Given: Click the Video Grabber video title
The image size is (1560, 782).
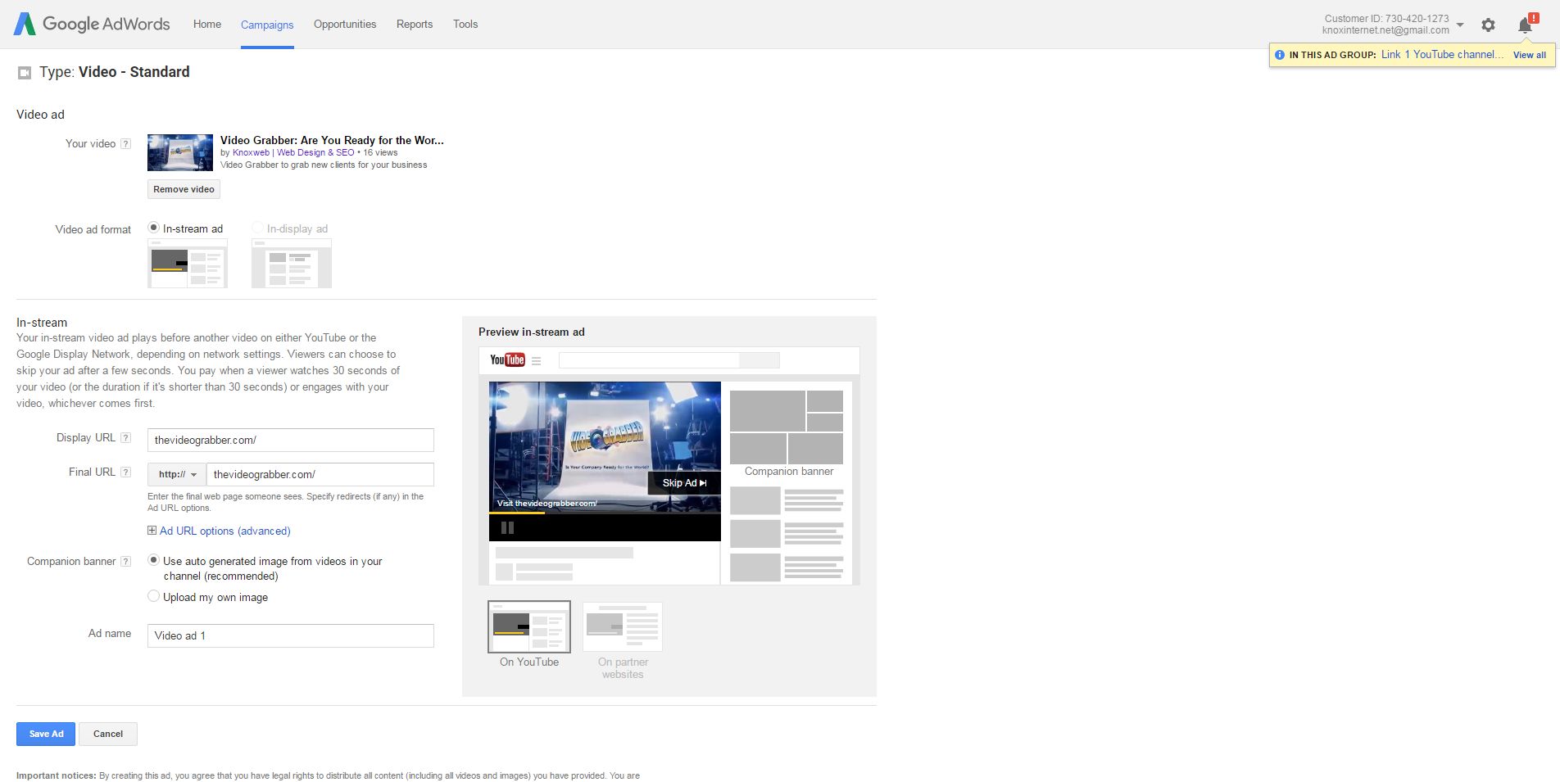Looking at the screenshot, I should 332,140.
